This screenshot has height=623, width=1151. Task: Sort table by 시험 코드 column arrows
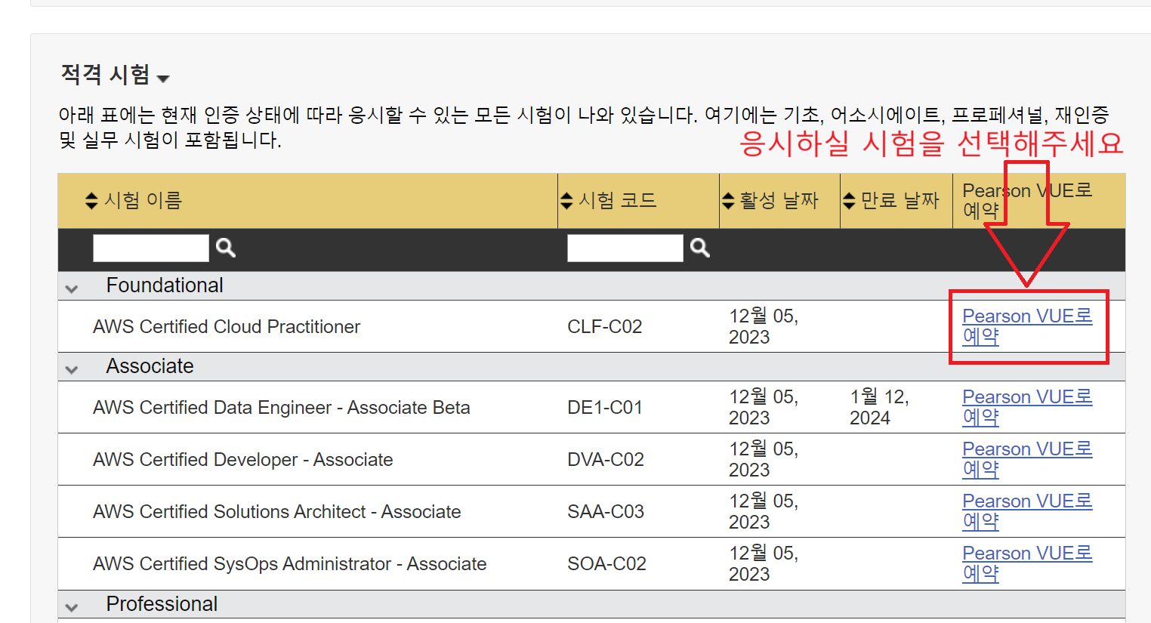(x=566, y=200)
